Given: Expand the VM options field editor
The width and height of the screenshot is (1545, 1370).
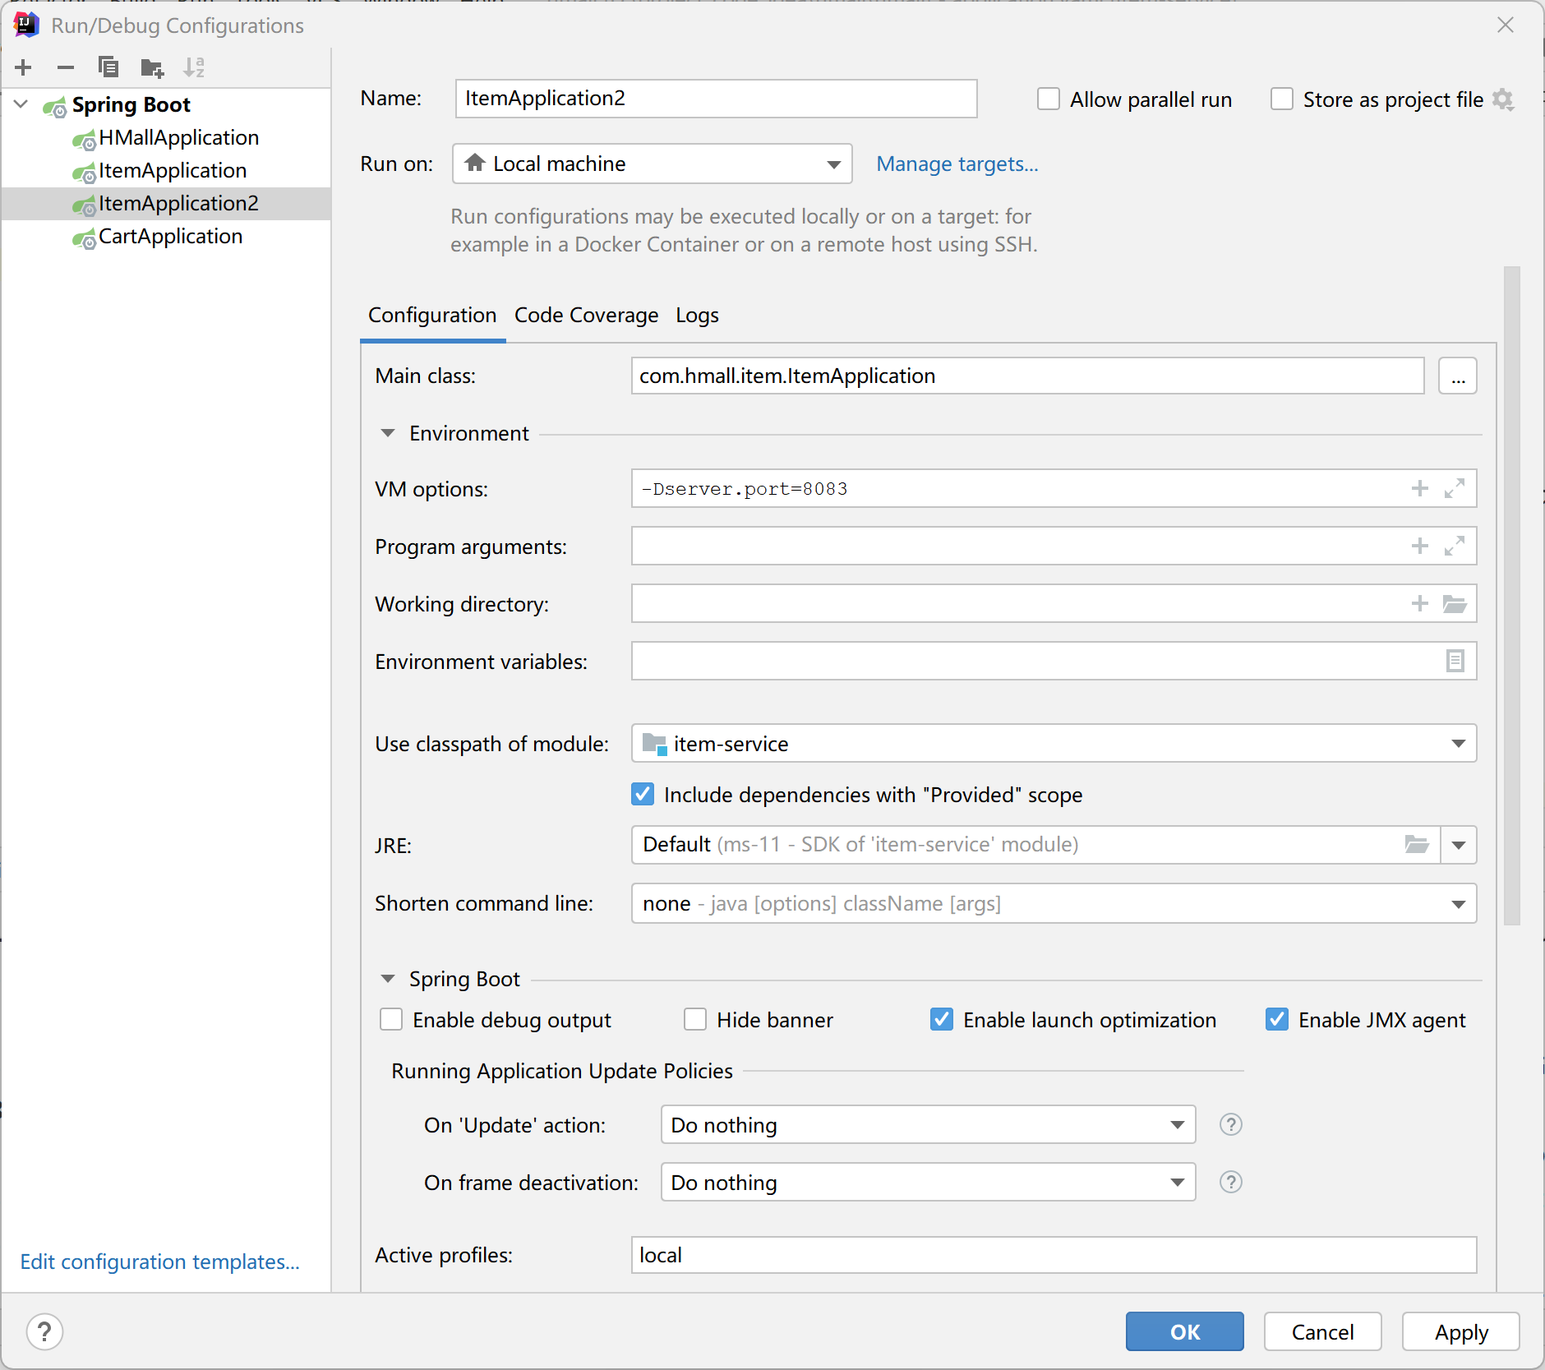Looking at the screenshot, I should (1455, 489).
